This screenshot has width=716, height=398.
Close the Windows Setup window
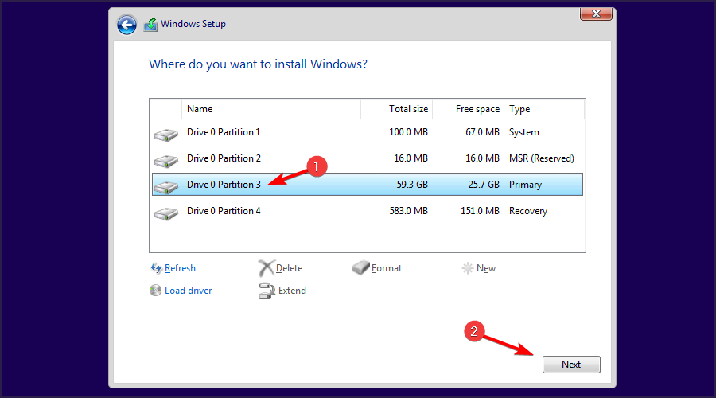click(x=593, y=14)
